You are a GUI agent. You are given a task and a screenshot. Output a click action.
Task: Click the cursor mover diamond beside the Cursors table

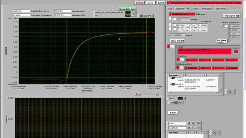(x=230, y=92)
